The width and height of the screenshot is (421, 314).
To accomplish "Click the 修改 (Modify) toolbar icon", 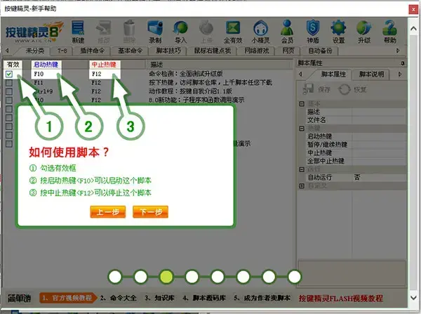I will tap(103, 32).
